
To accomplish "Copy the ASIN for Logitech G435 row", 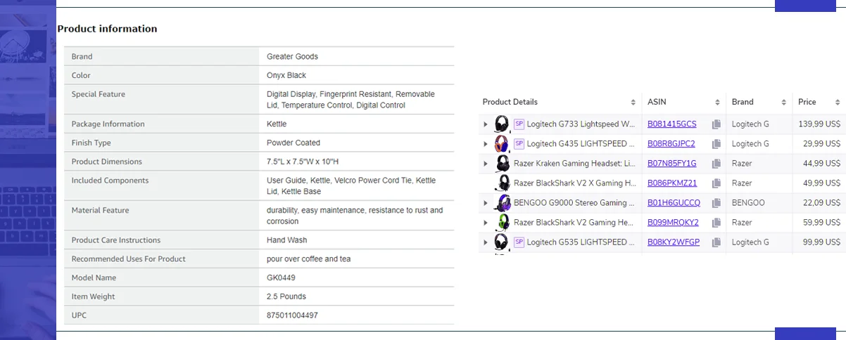I will tap(716, 144).
